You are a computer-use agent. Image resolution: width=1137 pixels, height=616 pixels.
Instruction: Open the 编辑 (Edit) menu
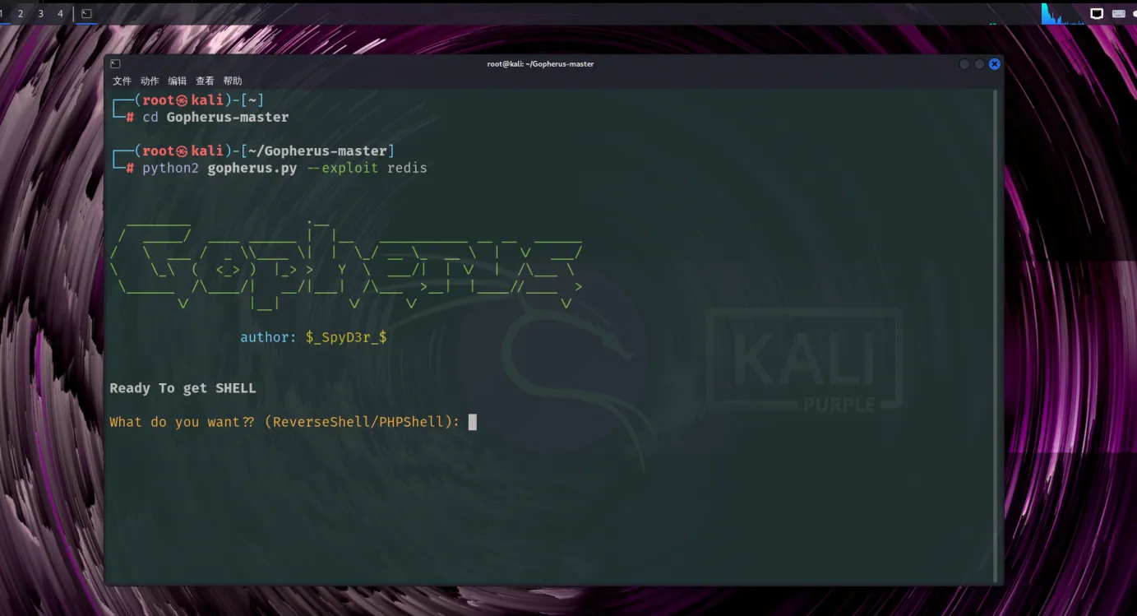tap(177, 81)
